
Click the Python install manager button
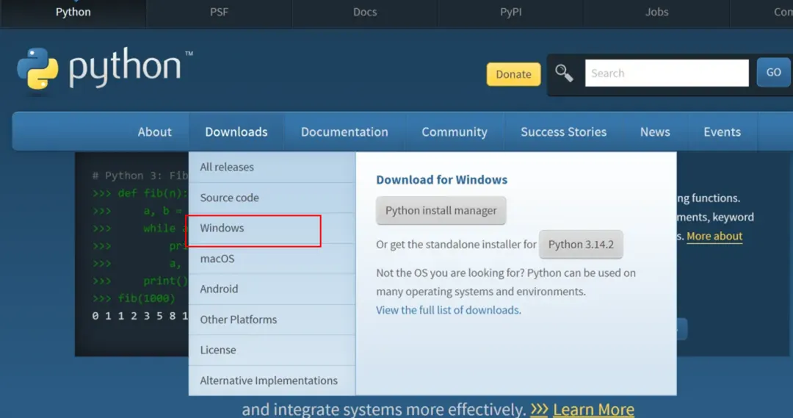click(x=441, y=211)
